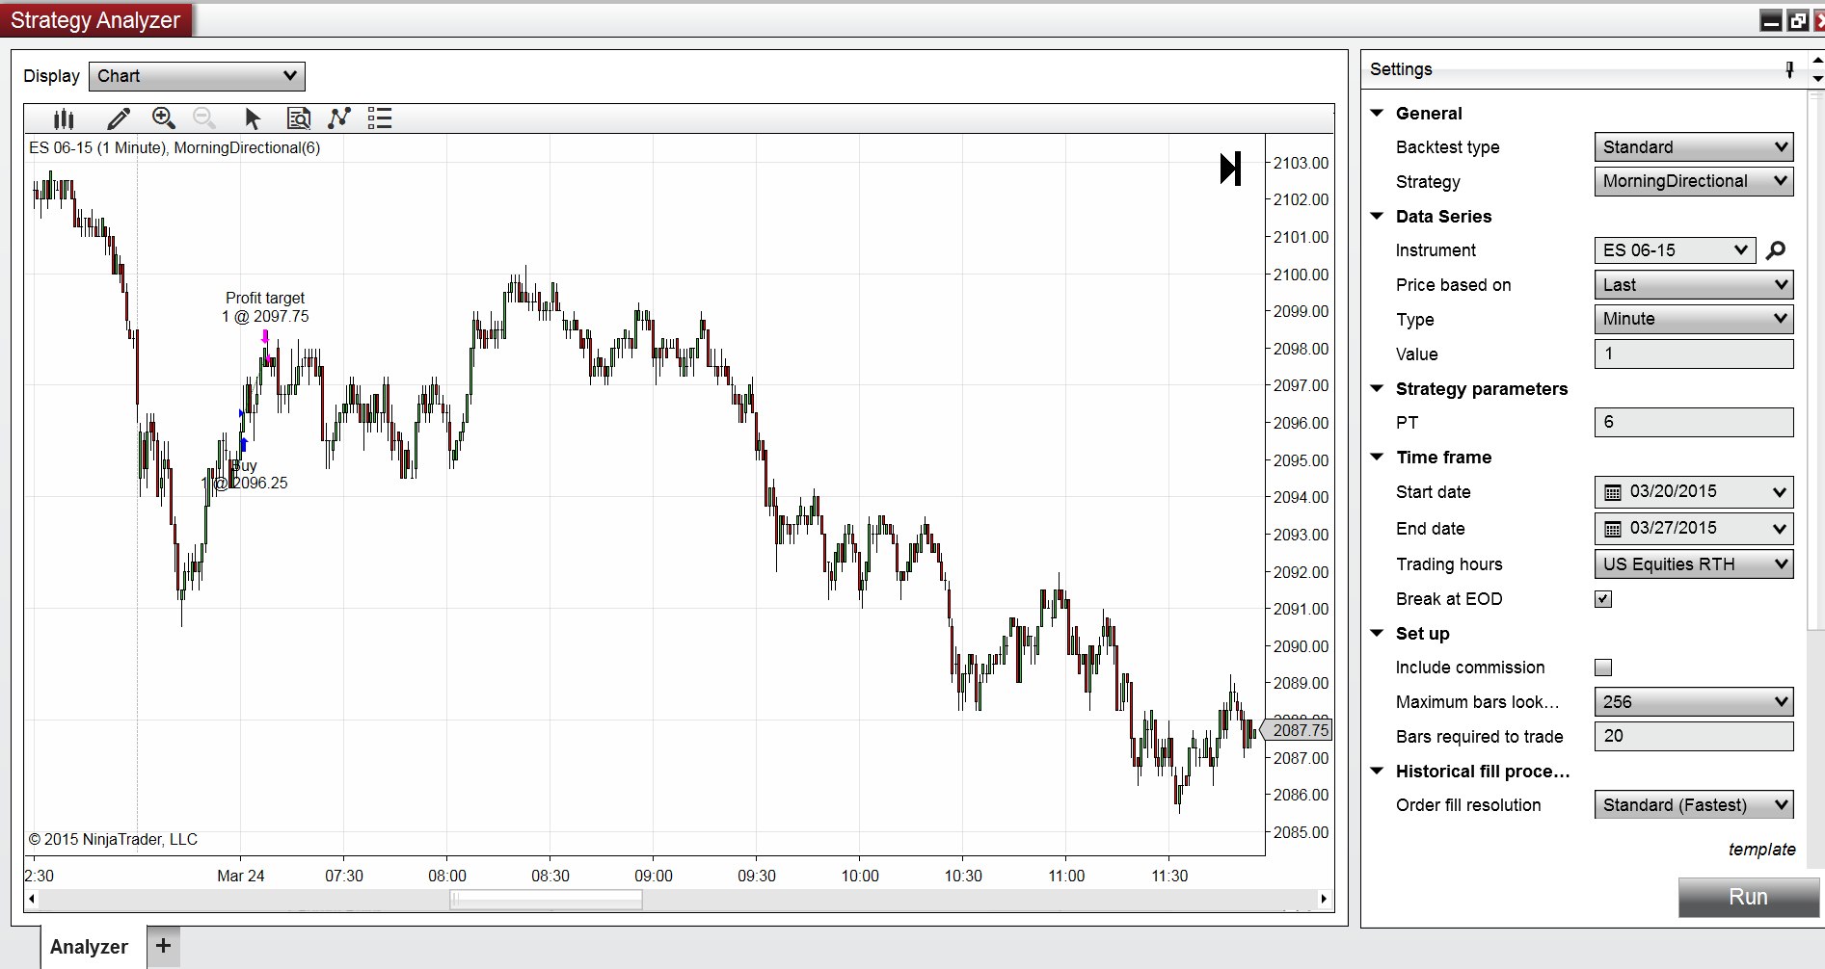Collapse the Data Series section

point(1377,217)
